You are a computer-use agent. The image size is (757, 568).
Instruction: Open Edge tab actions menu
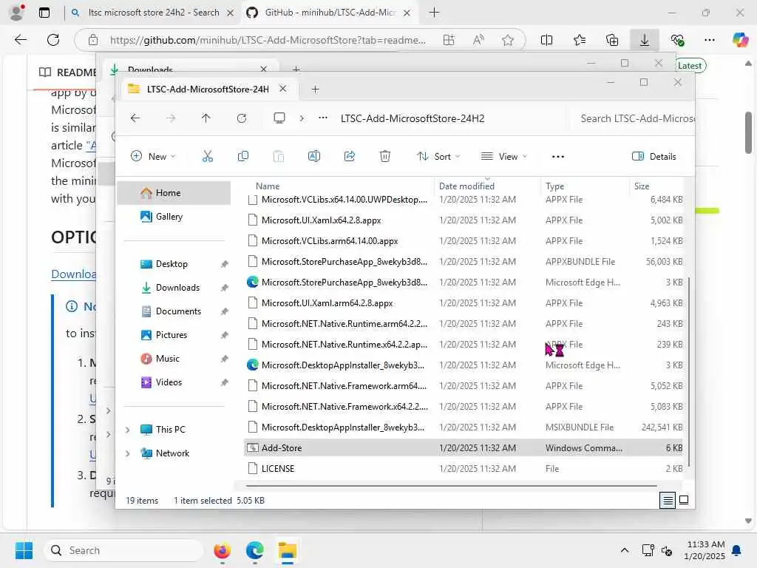44,13
